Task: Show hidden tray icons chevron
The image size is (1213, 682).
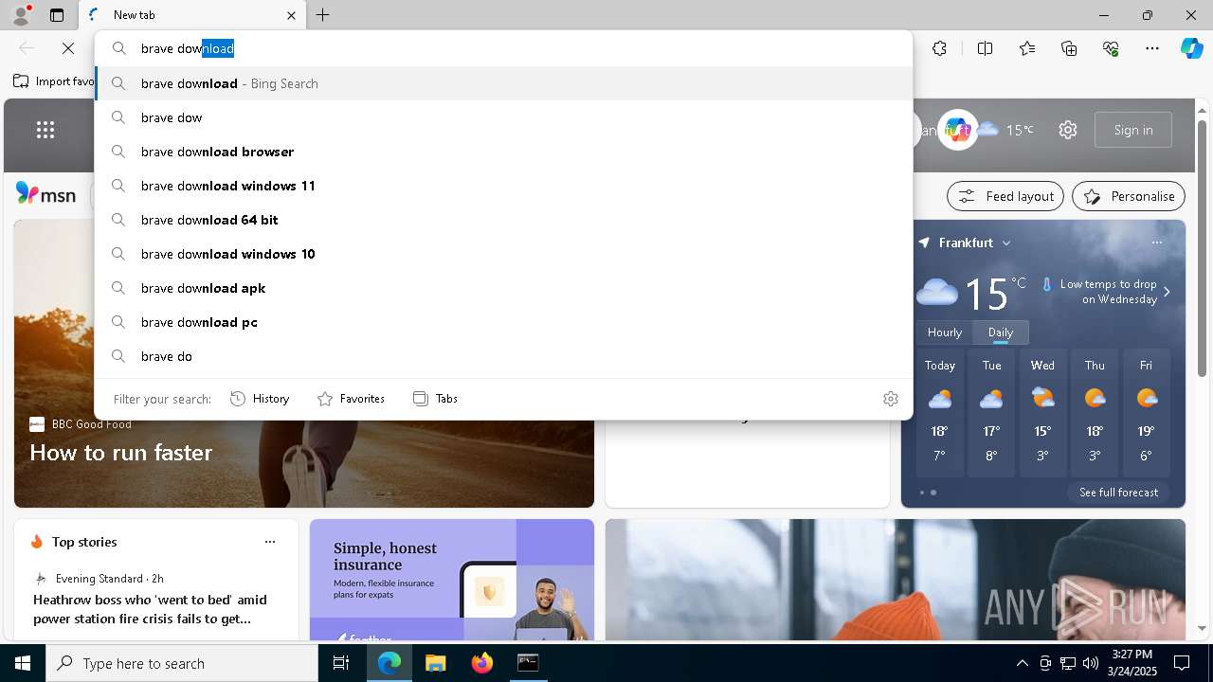Action: pyautogui.click(x=1022, y=663)
